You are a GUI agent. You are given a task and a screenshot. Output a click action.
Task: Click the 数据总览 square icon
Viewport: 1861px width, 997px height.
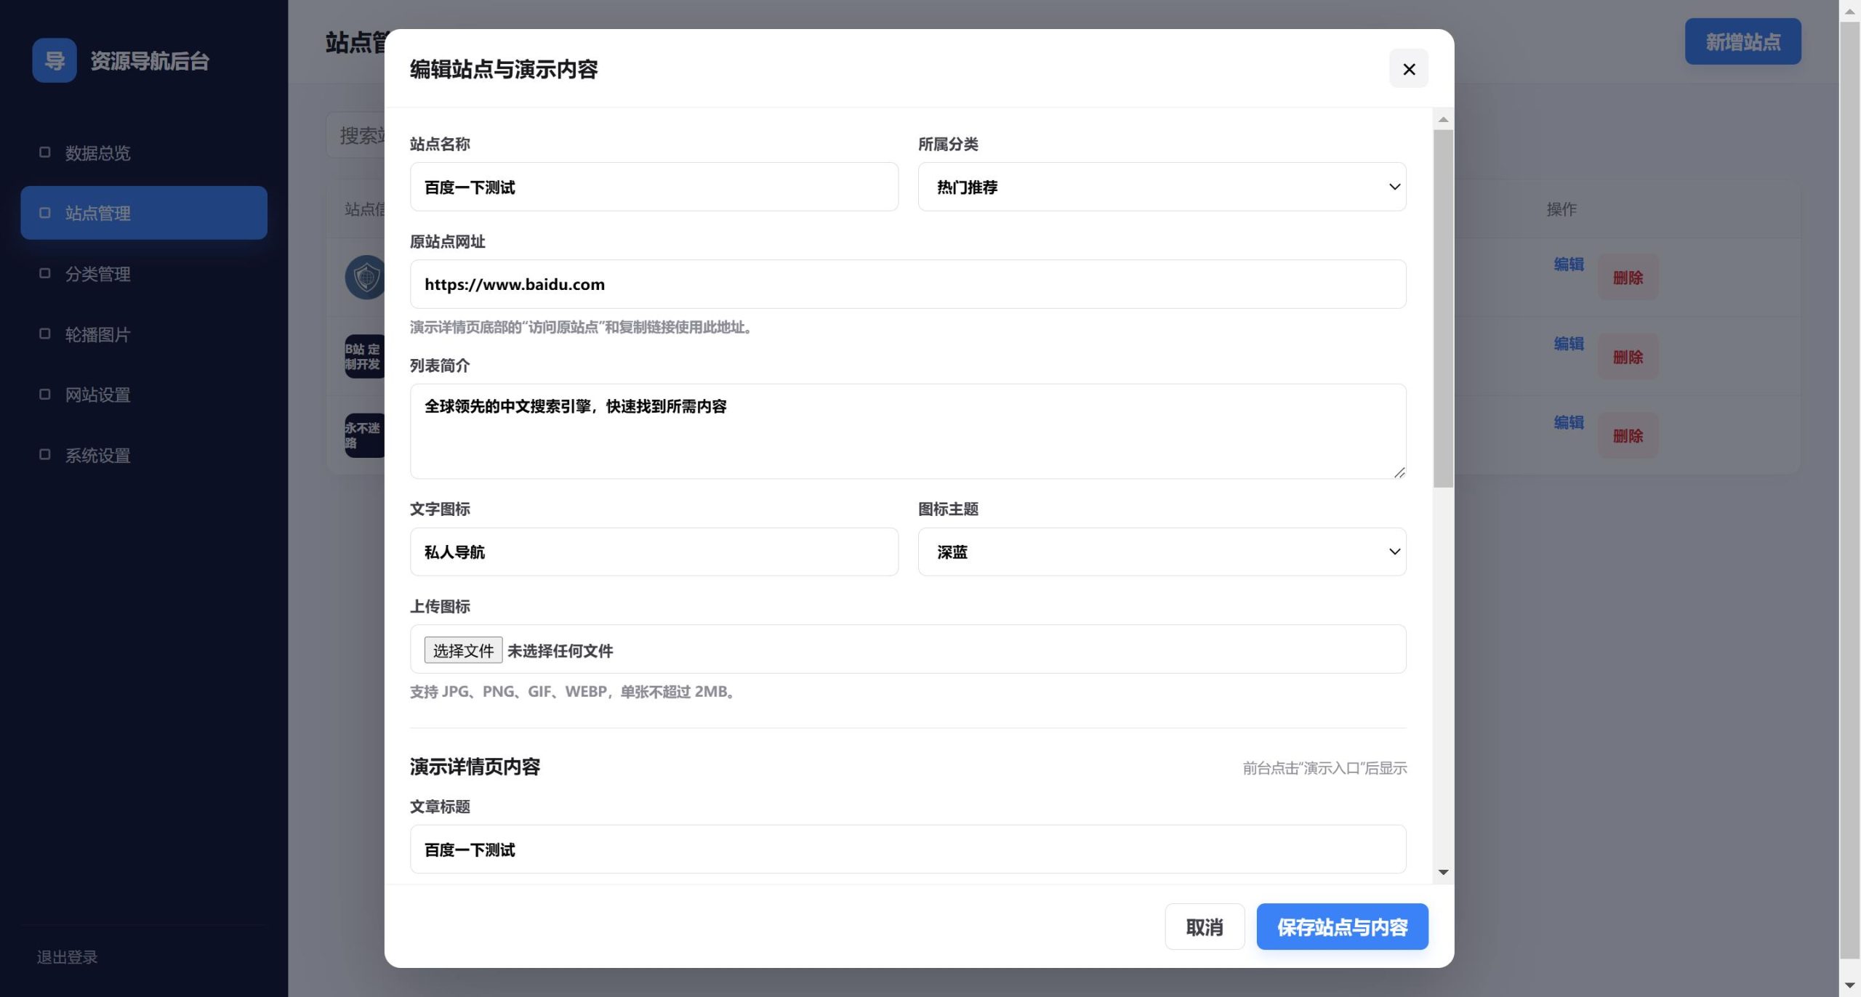[x=45, y=152]
